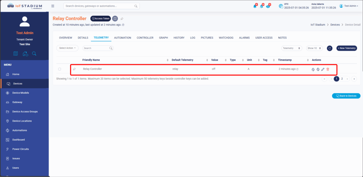Click the switch-site house icon in the sidebar
The width and height of the screenshot is (363, 177).
pos(25,54)
